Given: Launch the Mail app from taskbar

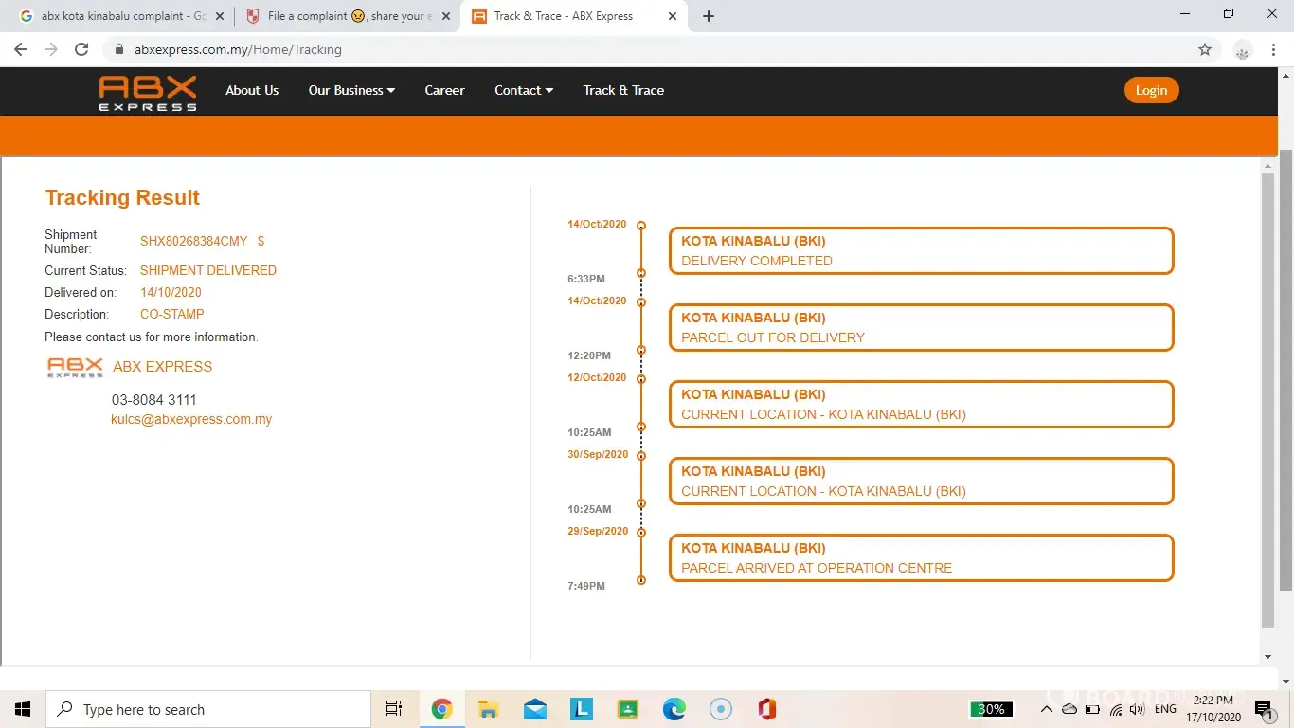Looking at the screenshot, I should [534, 709].
